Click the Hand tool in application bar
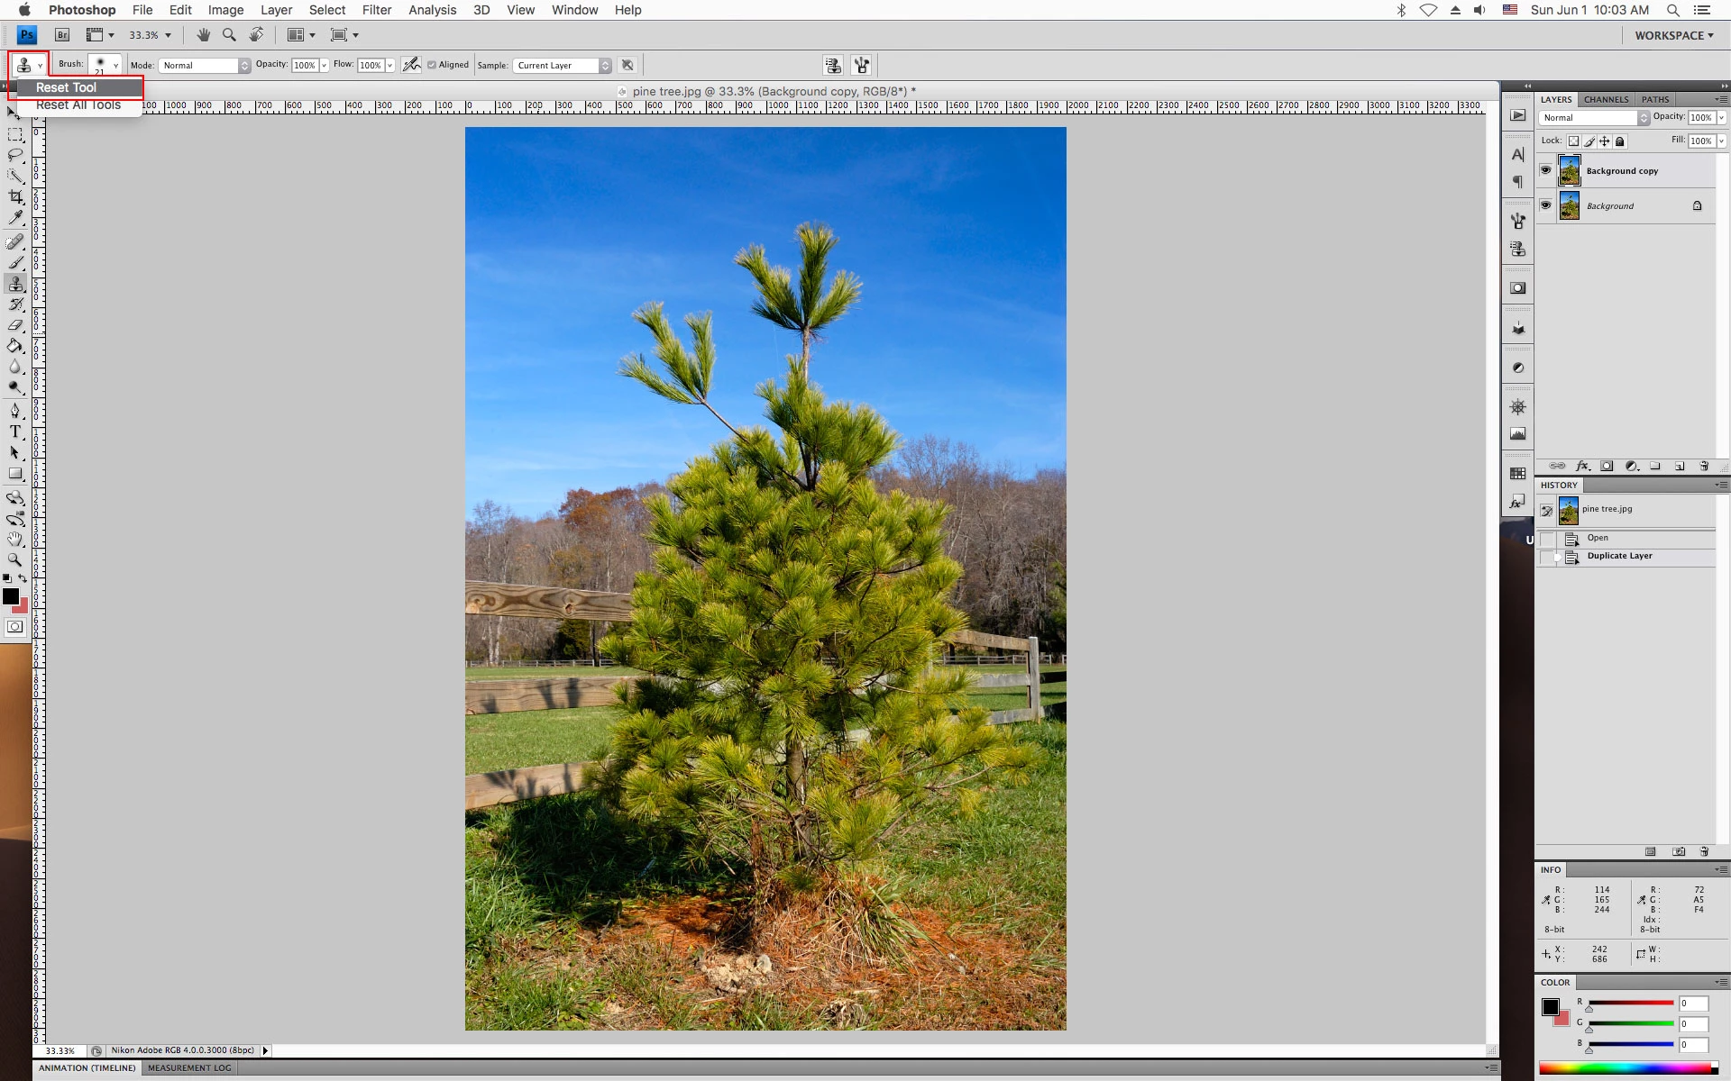Image resolution: width=1731 pixels, height=1081 pixels. tap(204, 35)
